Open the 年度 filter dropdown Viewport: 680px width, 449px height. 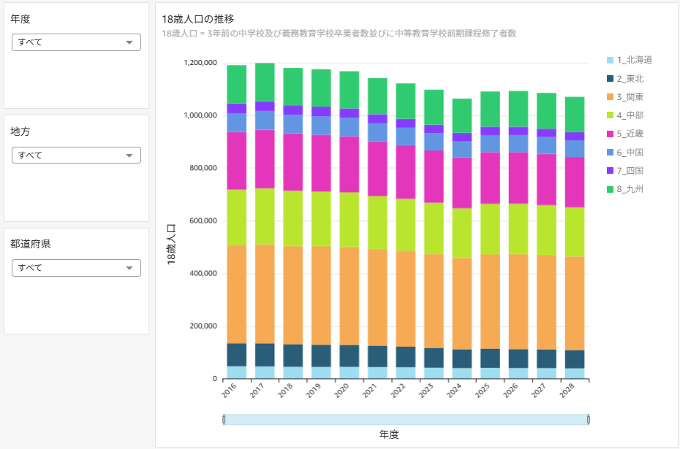point(76,42)
